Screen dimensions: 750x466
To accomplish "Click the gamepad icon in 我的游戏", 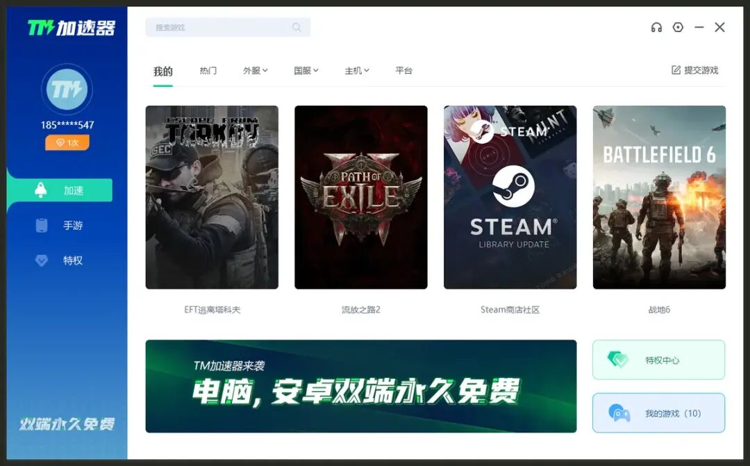I will [619, 413].
